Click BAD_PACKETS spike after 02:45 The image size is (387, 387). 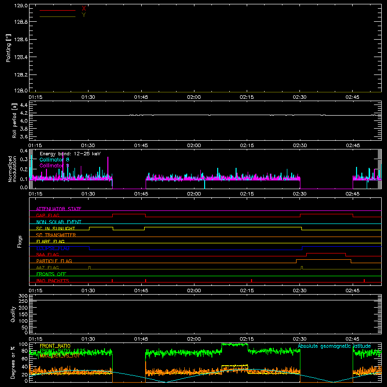364,281
